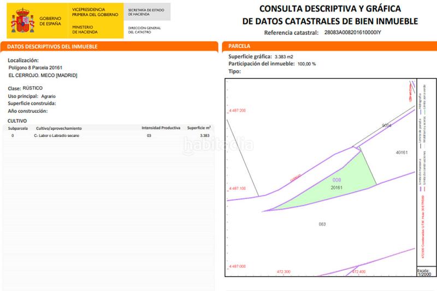This screenshot has width=437, height=291.
Task: Click the cadastral reference number 28083A008201610000IY
Action: [352, 33]
